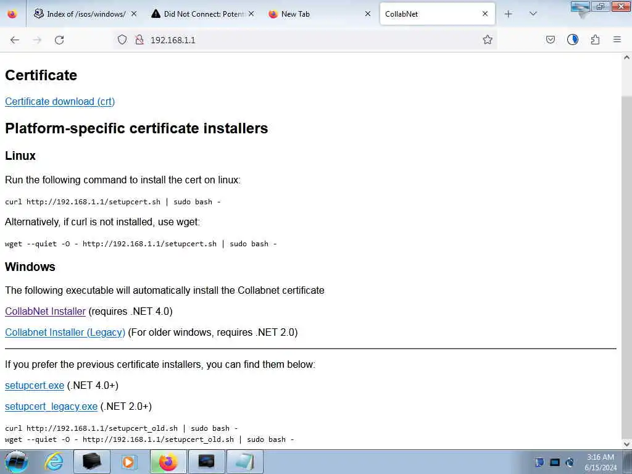Click the curl setupcert_old.sh command line

coord(122,428)
